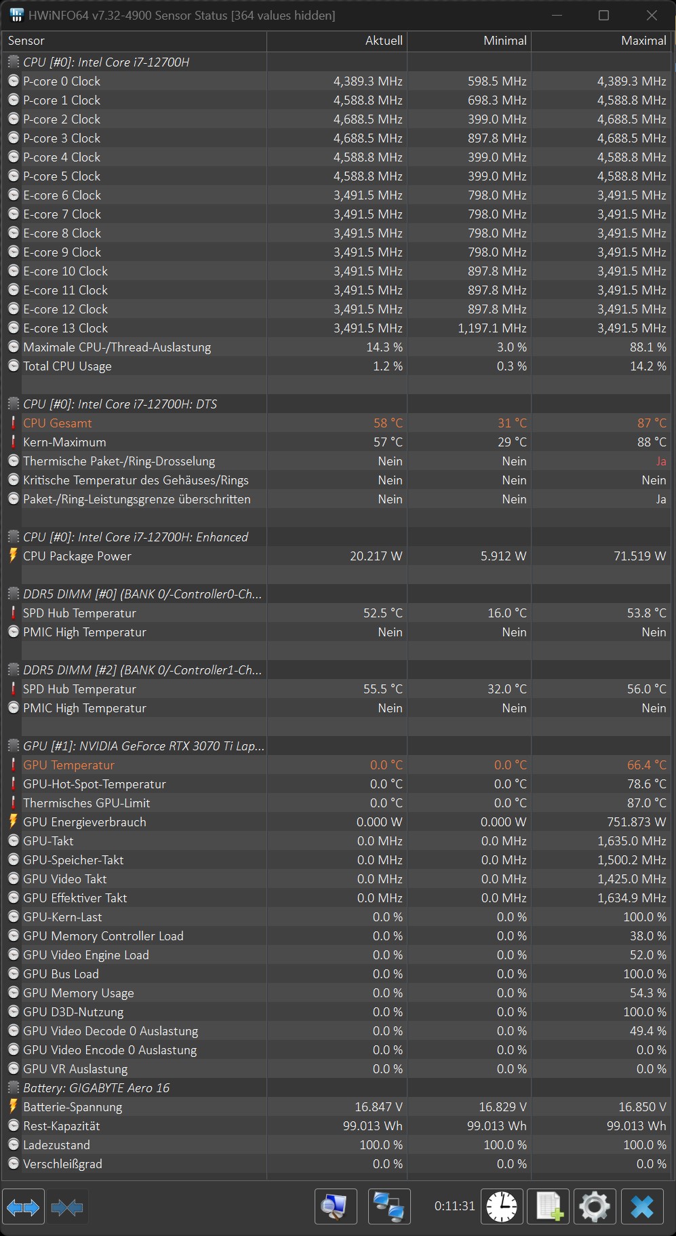Select the Rest-Kapazität row
The height and width of the screenshot is (1236, 676).
(x=337, y=1125)
